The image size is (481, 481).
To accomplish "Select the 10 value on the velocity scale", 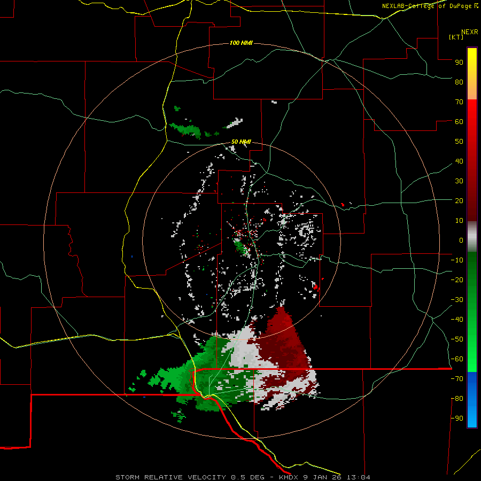I will 459,221.
